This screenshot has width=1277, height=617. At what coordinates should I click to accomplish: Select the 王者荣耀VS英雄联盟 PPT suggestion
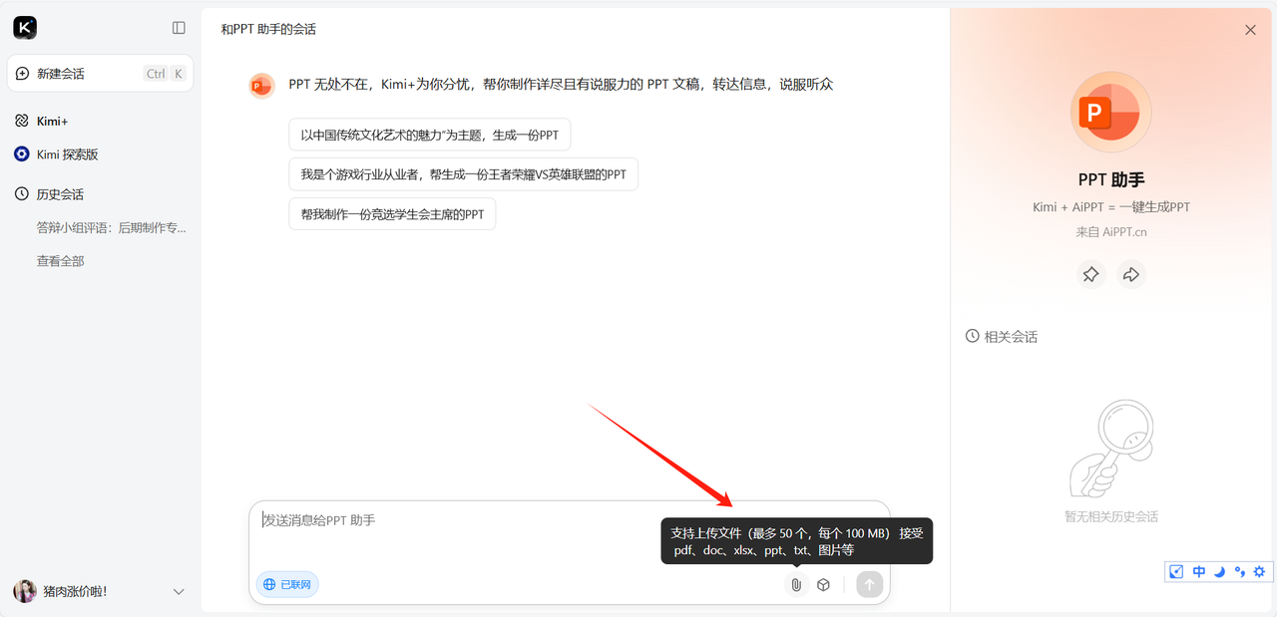click(464, 174)
